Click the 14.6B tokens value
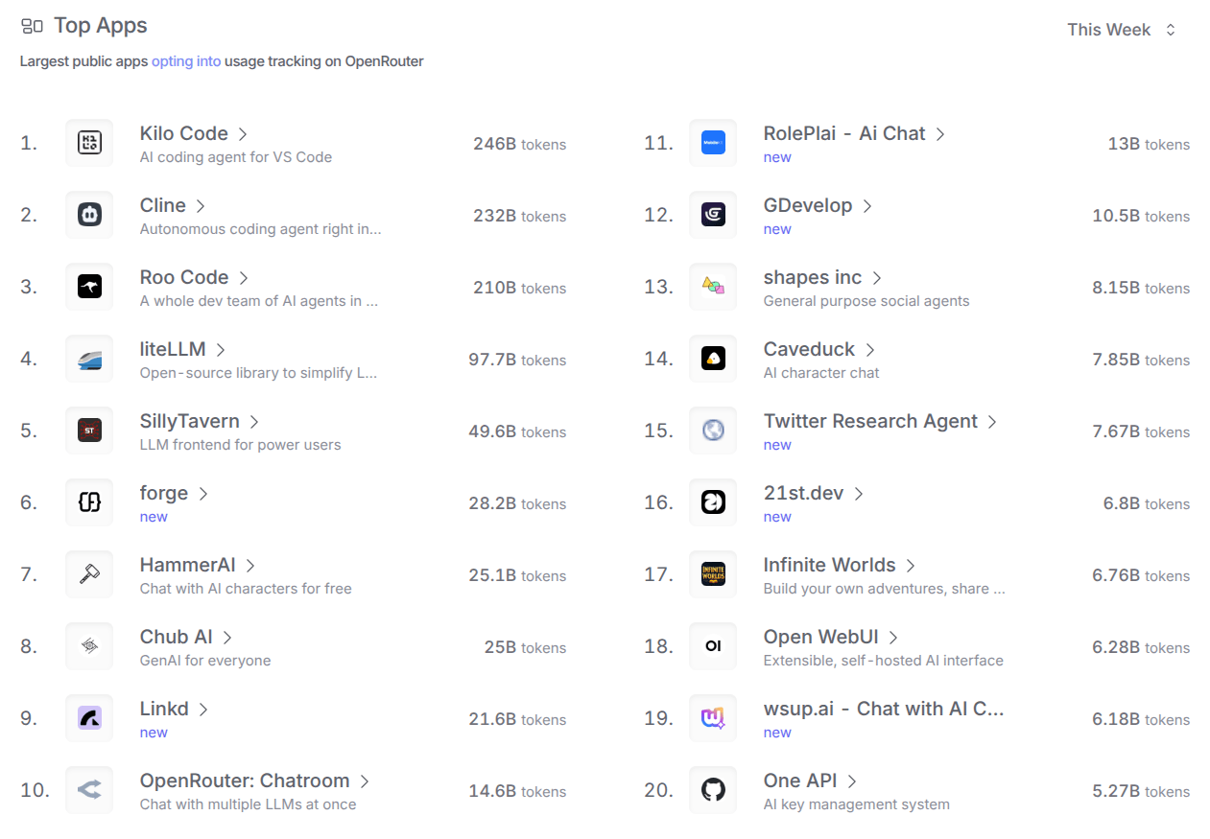Image resolution: width=1210 pixels, height=839 pixels. (517, 791)
